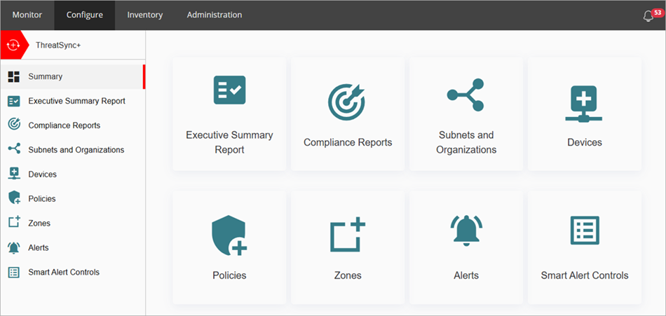Open the Executive Summary Report tile icon
The image size is (666, 316).
click(x=229, y=90)
